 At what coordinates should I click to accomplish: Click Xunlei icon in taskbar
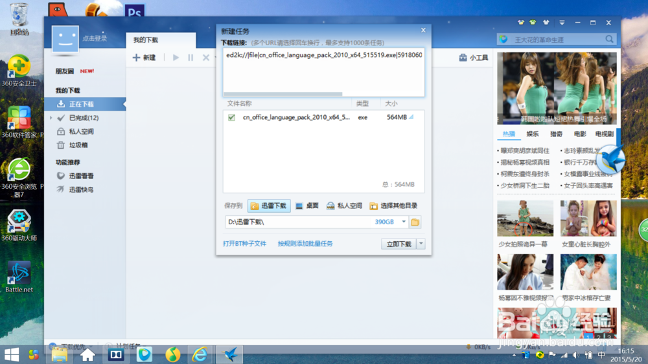[229, 355]
